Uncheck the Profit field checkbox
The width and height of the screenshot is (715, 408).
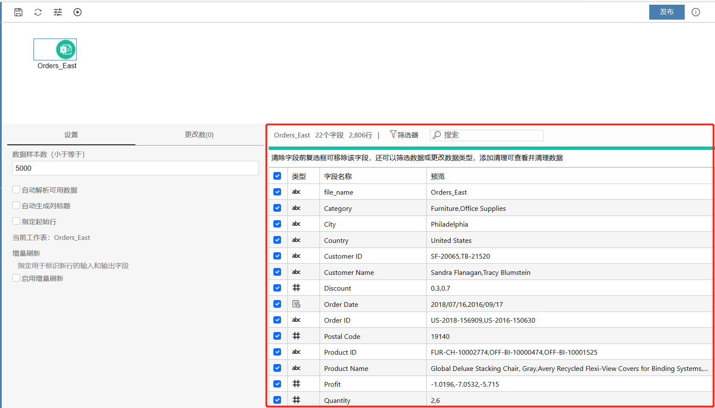[x=277, y=384]
